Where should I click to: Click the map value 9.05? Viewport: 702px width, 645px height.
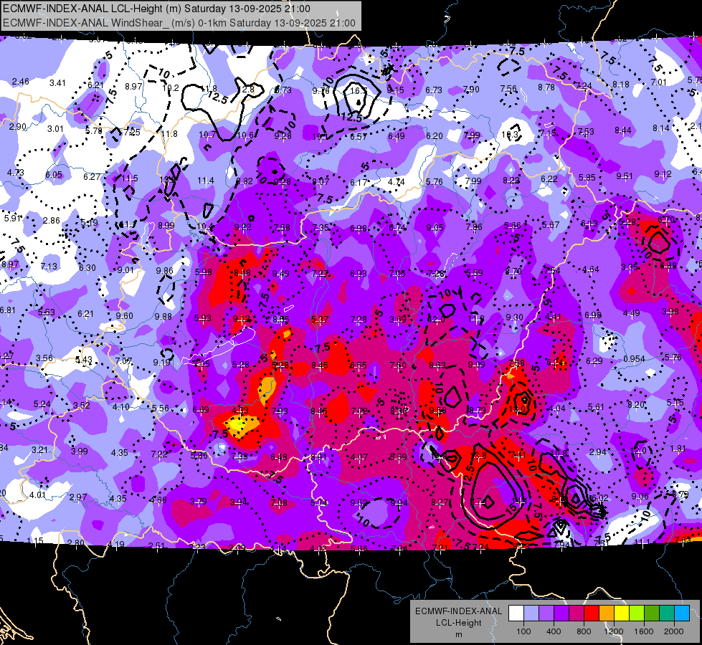435,228
